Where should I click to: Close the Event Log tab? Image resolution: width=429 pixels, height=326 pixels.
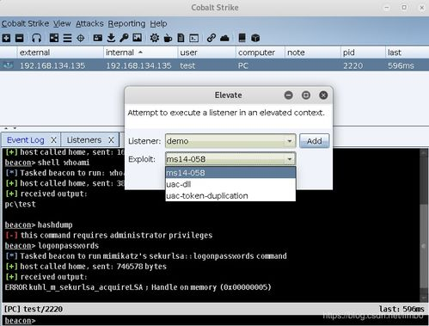tap(53, 140)
